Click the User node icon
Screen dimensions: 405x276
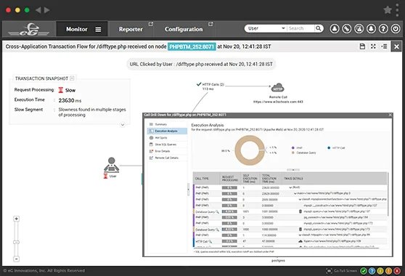click(x=111, y=165)
